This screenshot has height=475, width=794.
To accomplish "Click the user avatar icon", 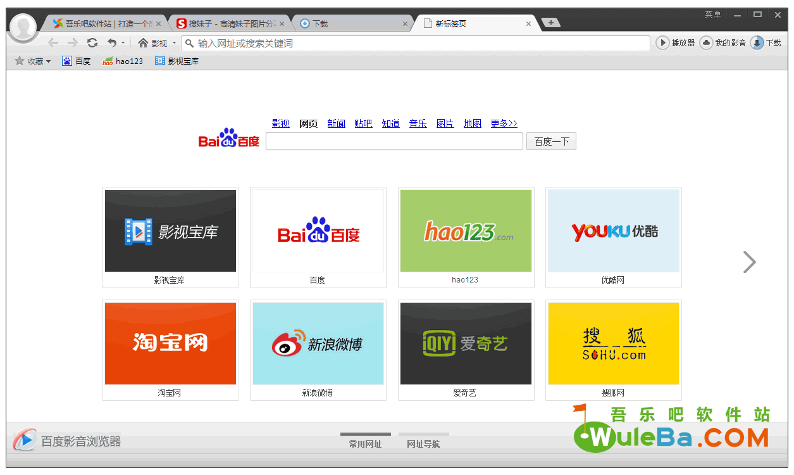I will tap(23, 27).
